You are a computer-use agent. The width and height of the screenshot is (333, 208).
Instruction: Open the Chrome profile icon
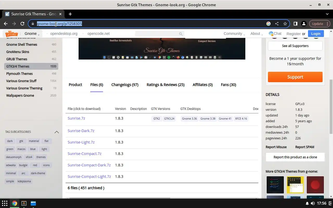click(304, 24)
